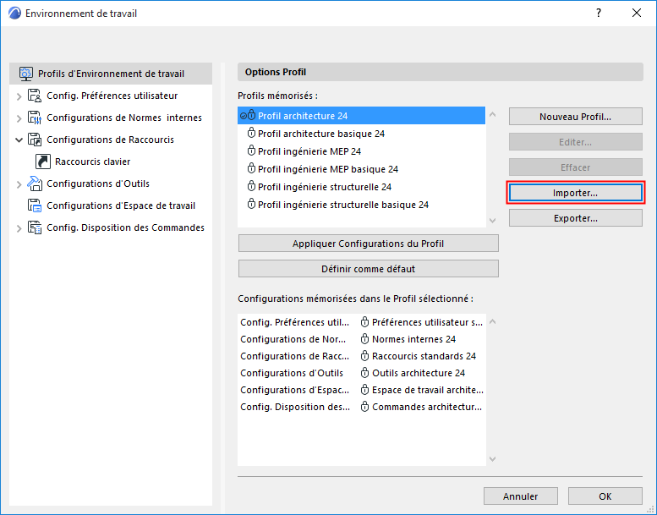Expand Configurations d'Outils tree node

point(19,184)
